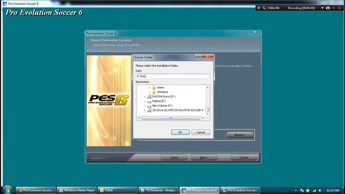Click installer Cancel button at bottom

click(x=244, y=157)
